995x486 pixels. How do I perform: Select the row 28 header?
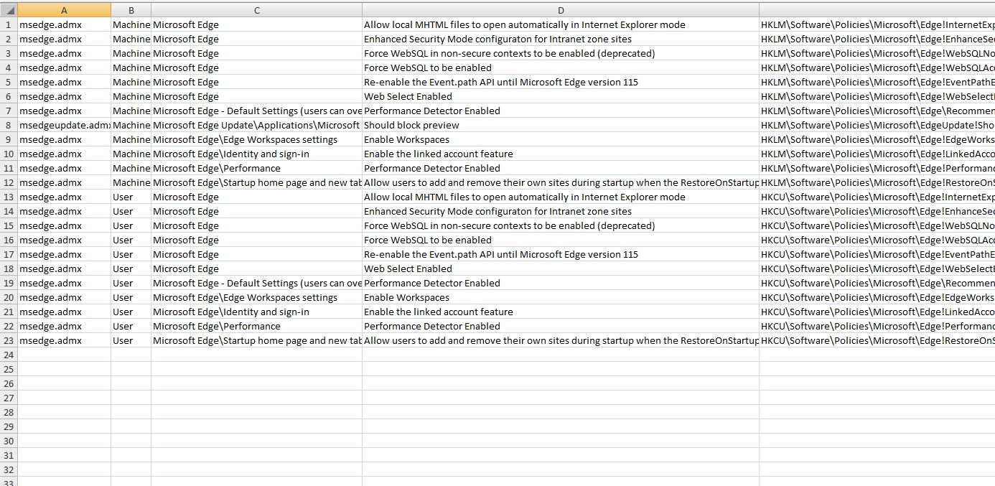pyautogui.click(x=9, y=412)
